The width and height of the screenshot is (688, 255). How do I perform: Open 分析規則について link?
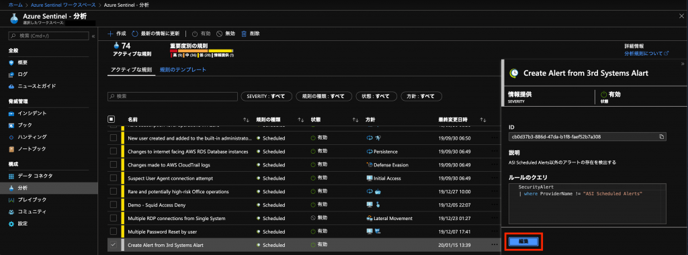[647, 54]
